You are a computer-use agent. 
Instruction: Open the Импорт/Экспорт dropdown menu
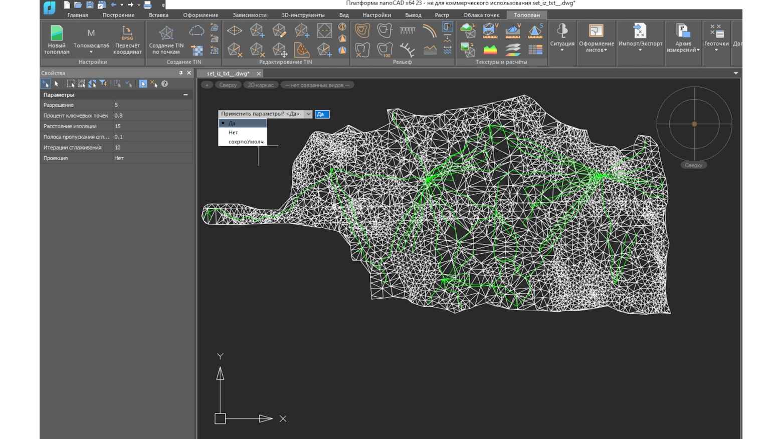pyautogui.click(x=640, y=50)
